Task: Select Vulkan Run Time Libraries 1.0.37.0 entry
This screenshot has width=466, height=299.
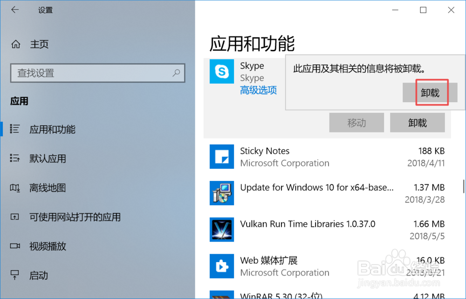Action: [x=308, y=224]
